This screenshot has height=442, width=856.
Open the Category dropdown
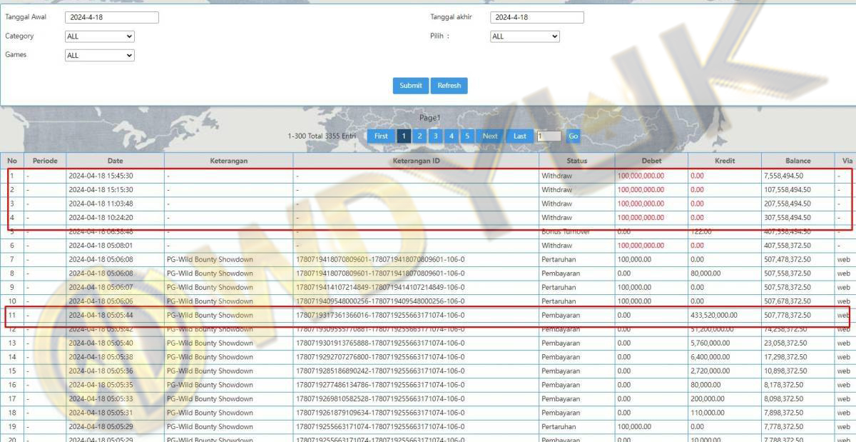(x=100, y=36)
